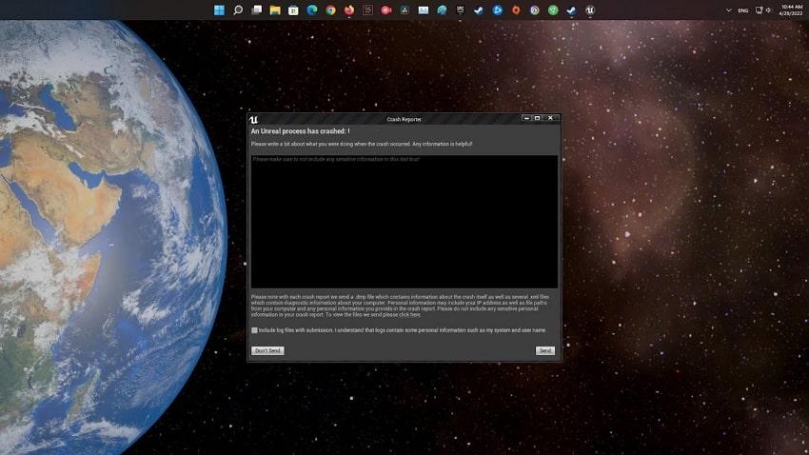Open the Steam icon beside Unreal Engine icon

point(571,10)
